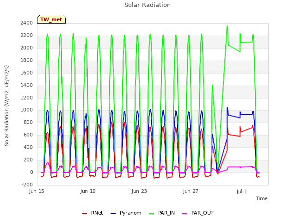Click the TW_met annotation label
The width and height of the screenshot is (296, 222).
pos(51,19)
